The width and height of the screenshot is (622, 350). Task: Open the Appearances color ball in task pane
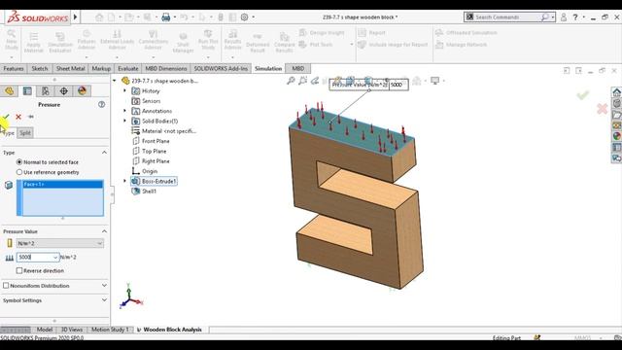click(616, 136)
